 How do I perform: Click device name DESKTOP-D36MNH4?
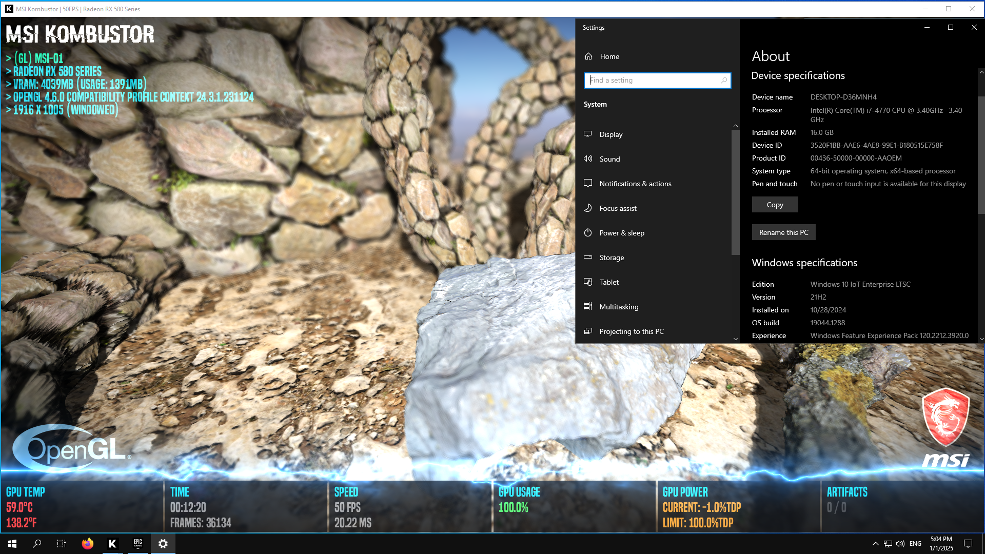[x=843, y=97]
